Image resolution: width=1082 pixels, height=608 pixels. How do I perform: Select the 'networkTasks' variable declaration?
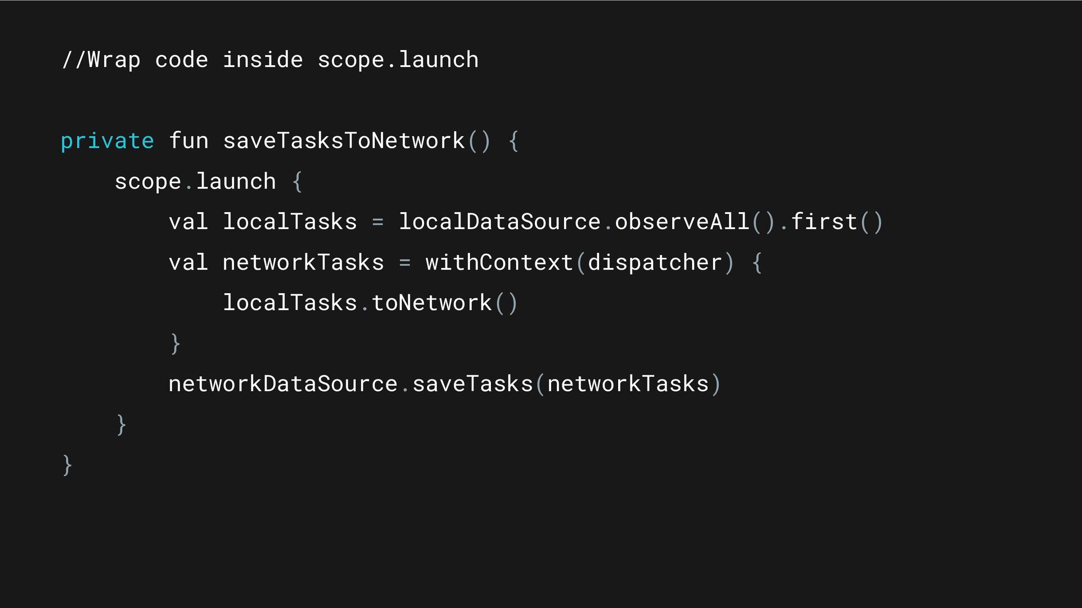[303, 262]
